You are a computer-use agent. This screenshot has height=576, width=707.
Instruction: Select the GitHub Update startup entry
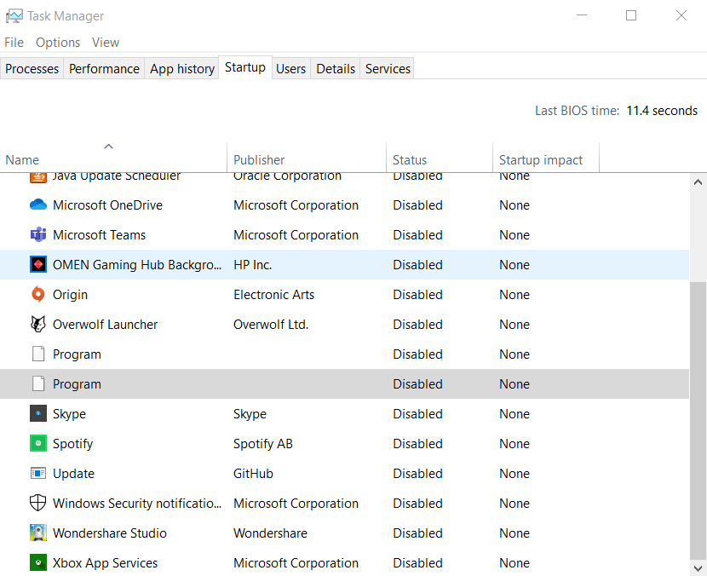74,474
